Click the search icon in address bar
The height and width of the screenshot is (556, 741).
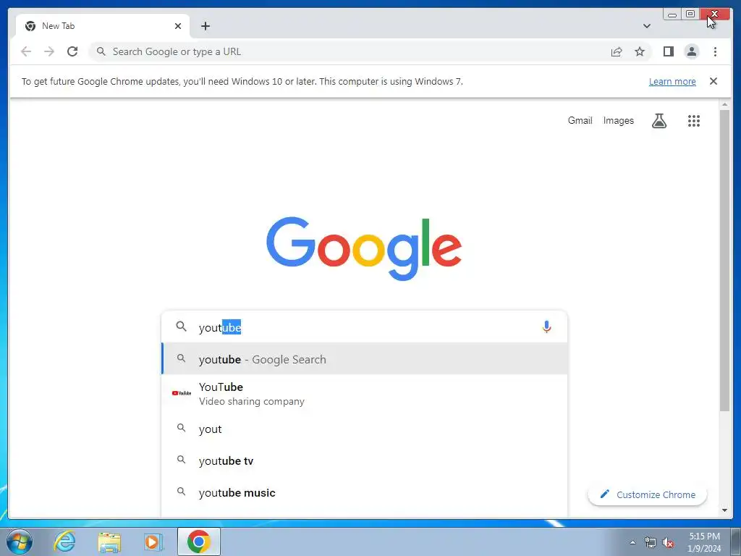(101, 51)
